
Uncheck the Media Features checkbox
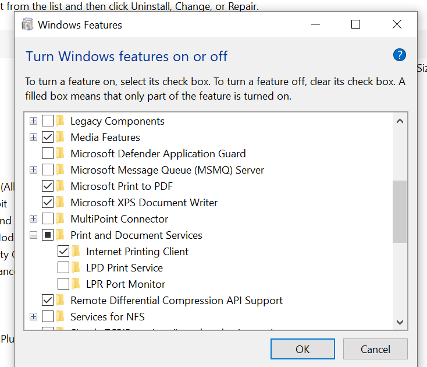[x=48, y=137]
